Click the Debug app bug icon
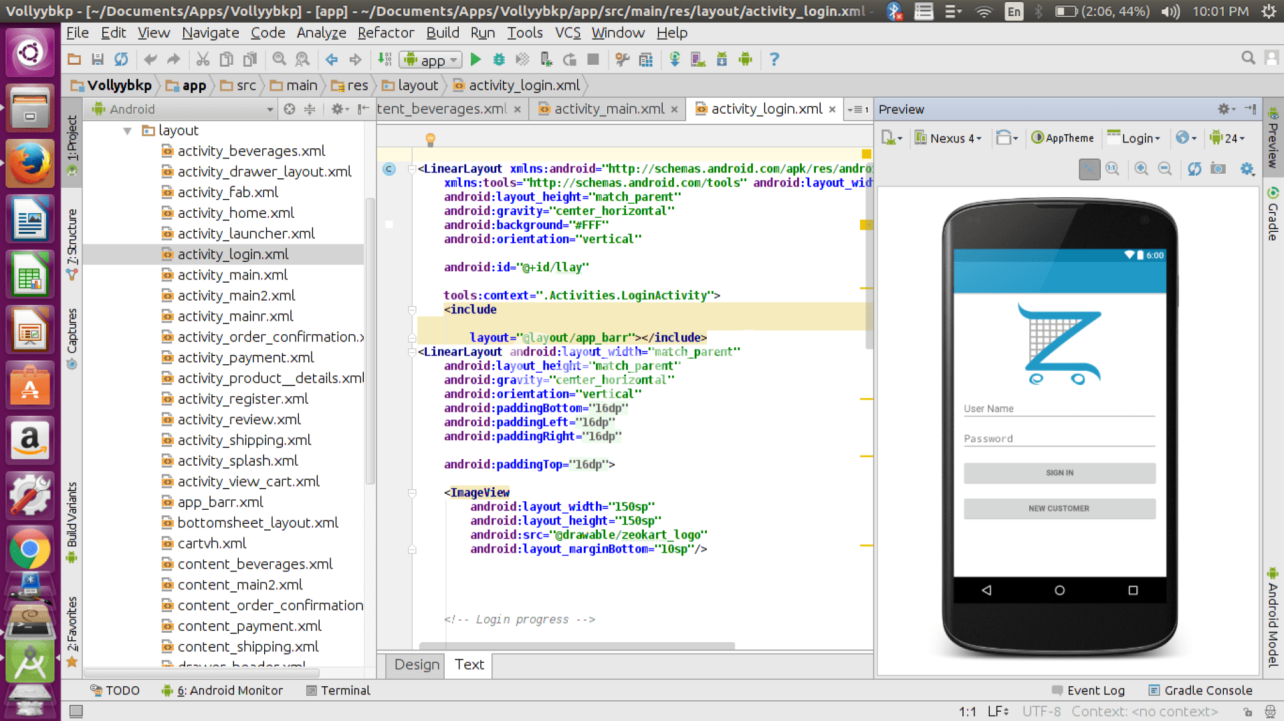This screenshot has height=721, width=1284. [499, 59]
